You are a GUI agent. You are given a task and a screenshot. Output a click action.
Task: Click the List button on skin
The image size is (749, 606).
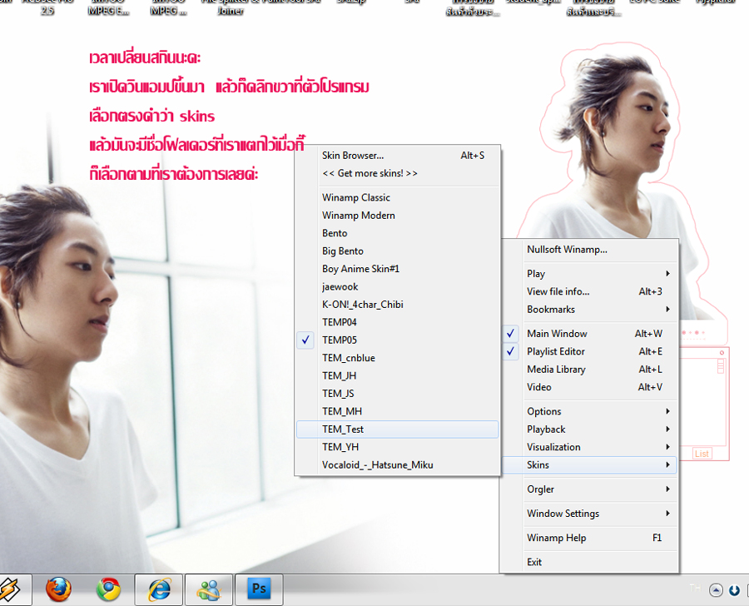[702, 454]
